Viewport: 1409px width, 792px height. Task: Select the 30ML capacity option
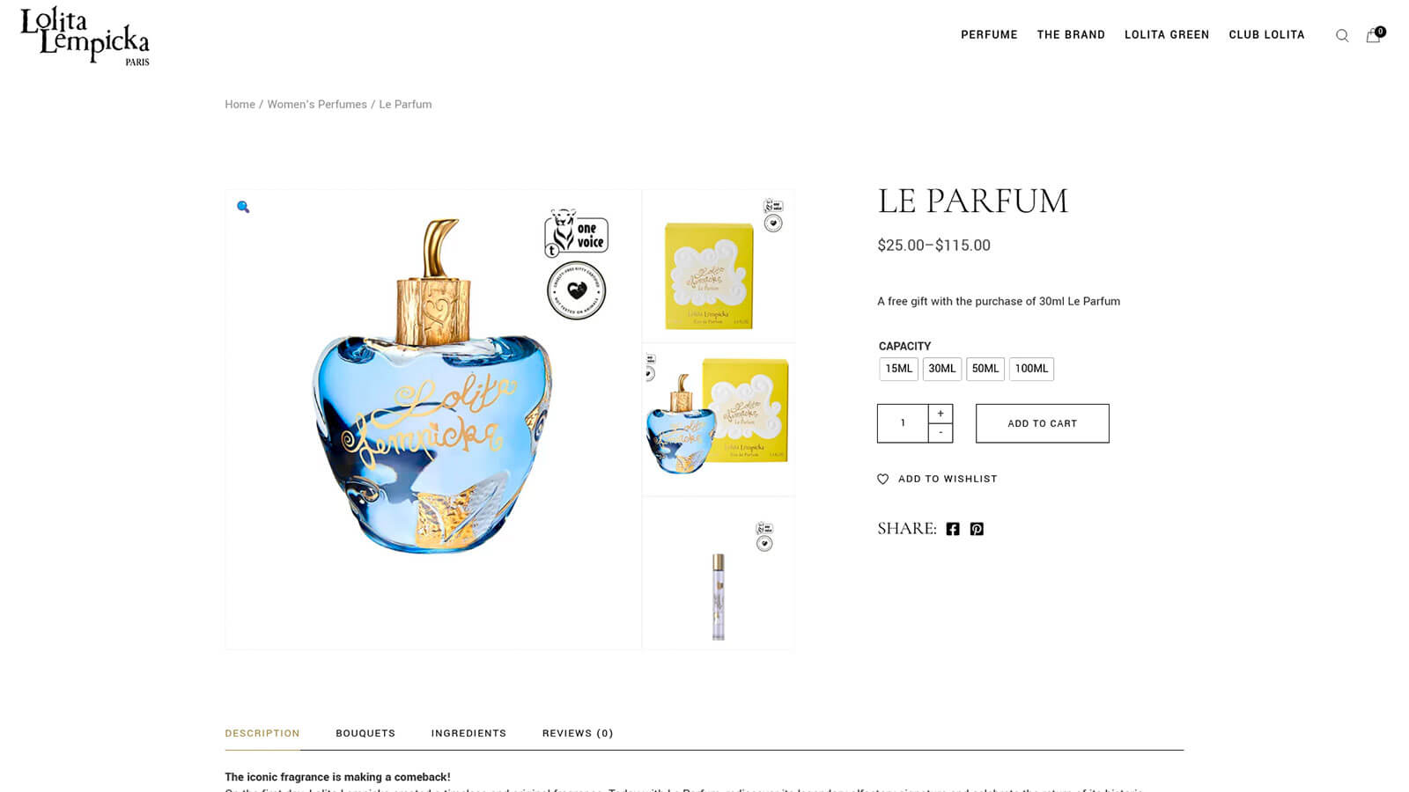tap(941, 369)
